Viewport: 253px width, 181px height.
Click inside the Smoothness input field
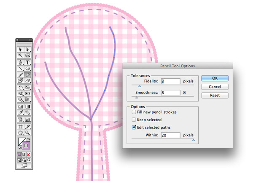coord(170,93)
